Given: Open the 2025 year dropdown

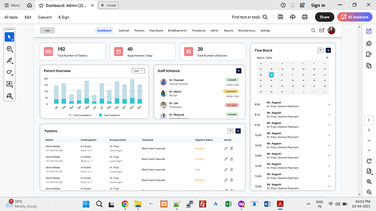Looking at the screenshot, I should pyautogui.click(x=138, y=71).
